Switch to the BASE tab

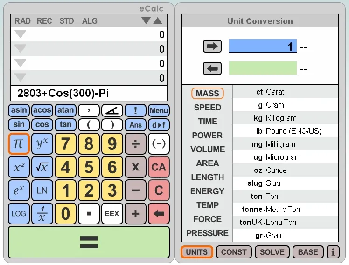point(308,252)
